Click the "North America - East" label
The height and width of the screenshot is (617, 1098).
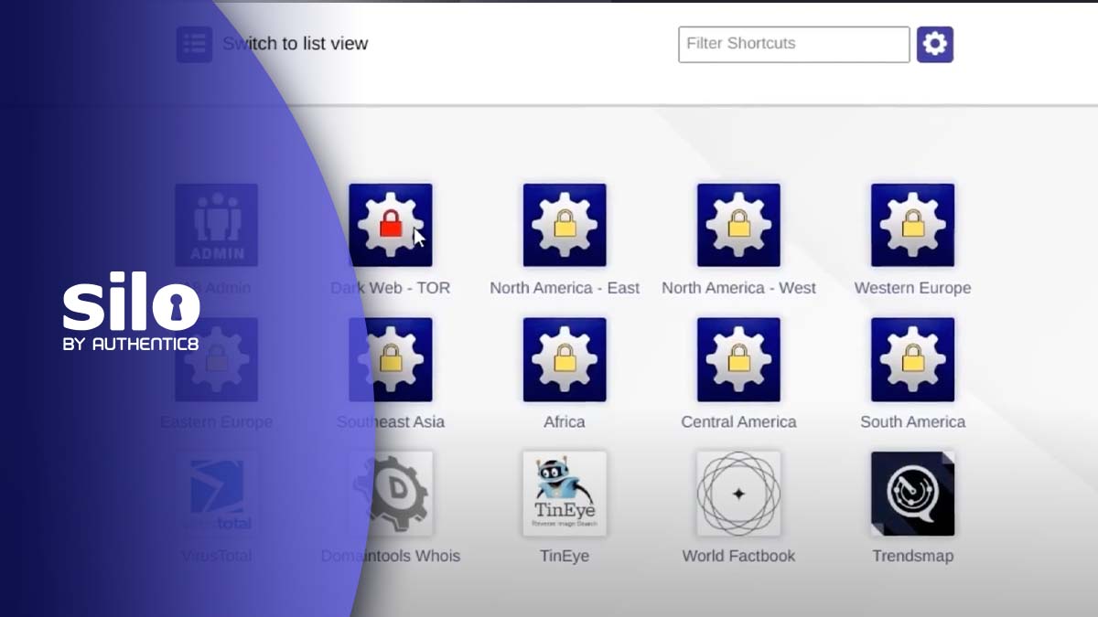[x=565, y=288]
